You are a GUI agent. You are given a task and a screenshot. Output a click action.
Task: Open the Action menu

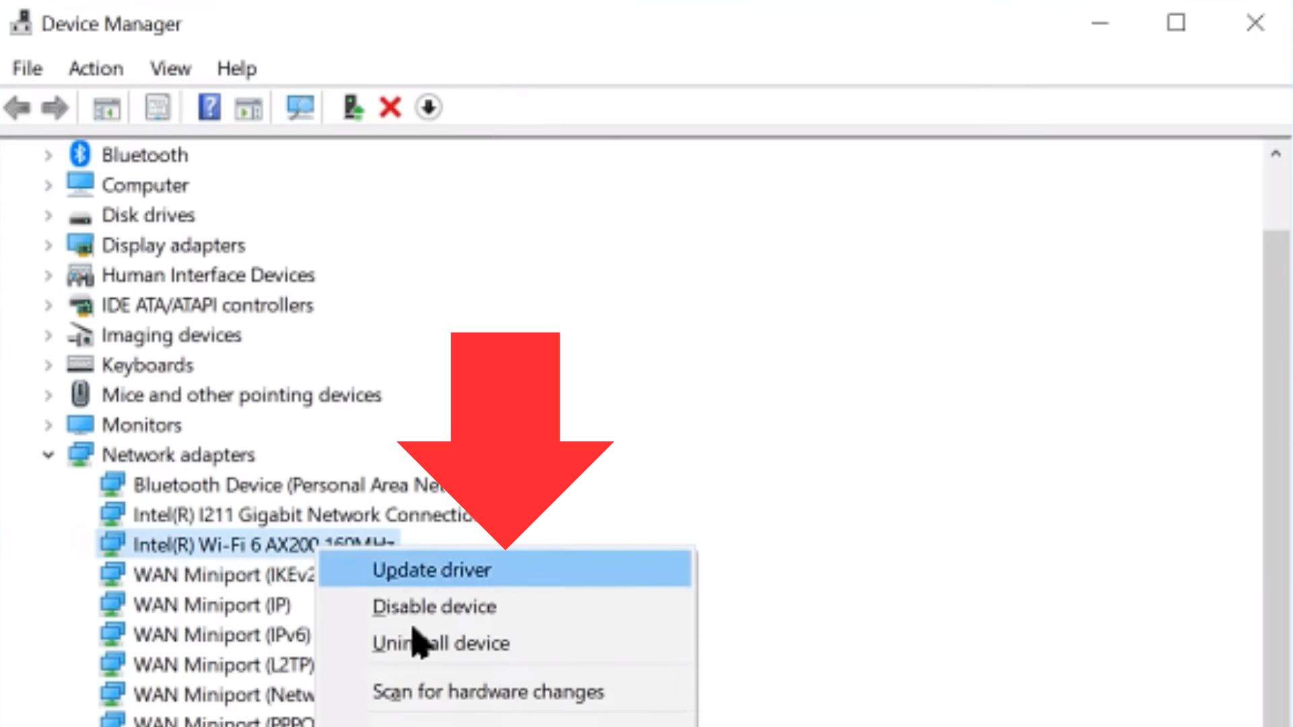click(x=96, y=68)
